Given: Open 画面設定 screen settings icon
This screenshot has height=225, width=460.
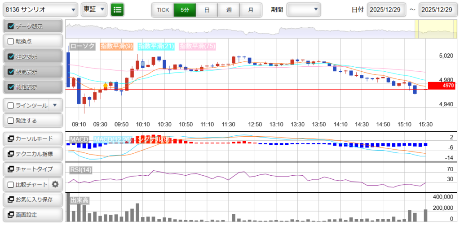Looking at the screenshot, I should click(11, 215).
